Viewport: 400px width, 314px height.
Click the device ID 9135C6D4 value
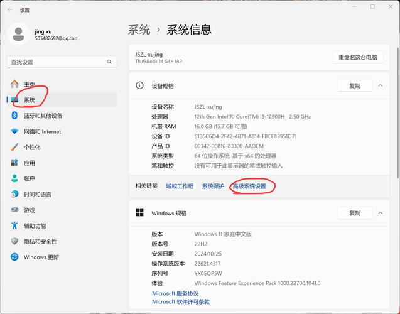(246, 136)
